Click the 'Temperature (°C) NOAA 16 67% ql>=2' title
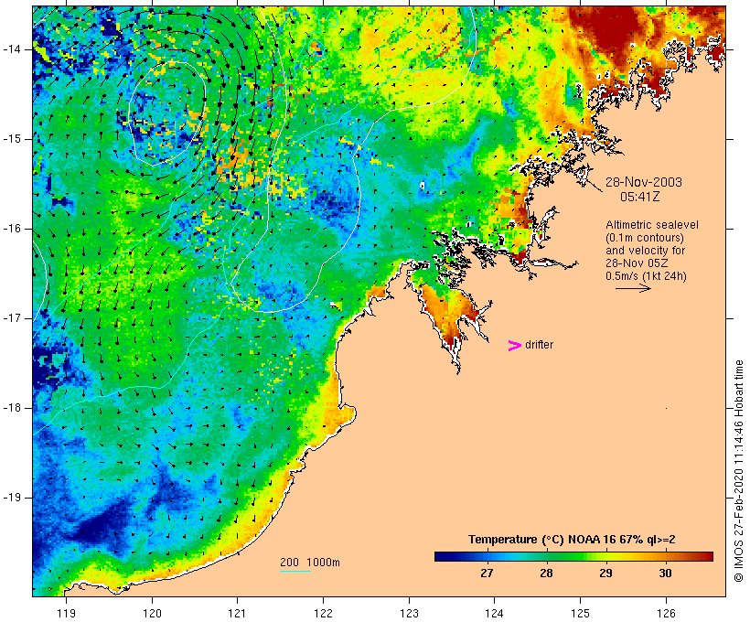 [x=572, y=540]
